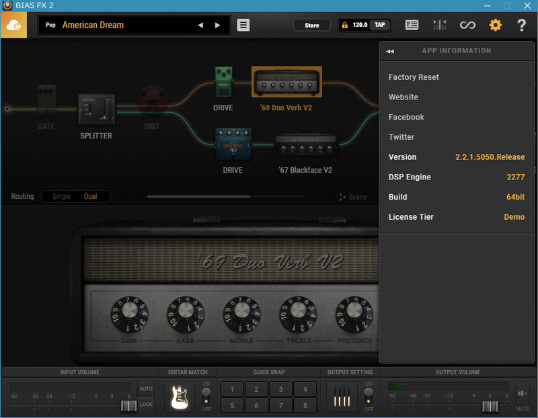Select the SPLITTER unit
The image size is (538, 418).
96,109
